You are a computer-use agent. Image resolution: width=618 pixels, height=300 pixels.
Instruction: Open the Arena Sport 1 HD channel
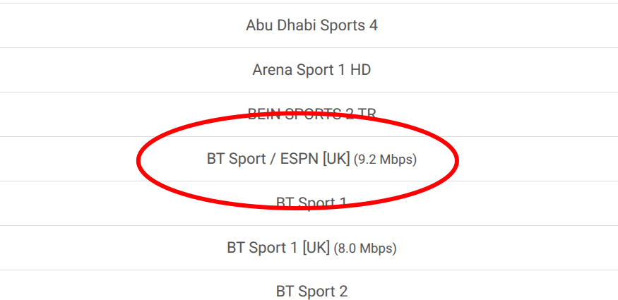311,70
